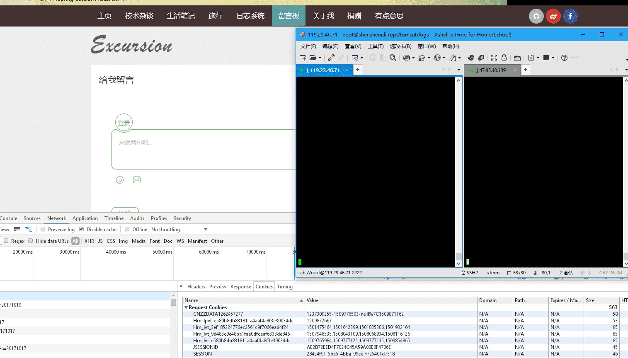This screenshot has width=628, height=358.
Task: Click the Xshell new session icon
Action: [x=303, y=58]
